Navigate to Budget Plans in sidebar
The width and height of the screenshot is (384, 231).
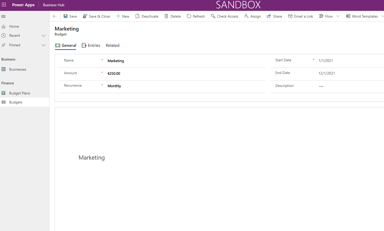pos(19,93)
